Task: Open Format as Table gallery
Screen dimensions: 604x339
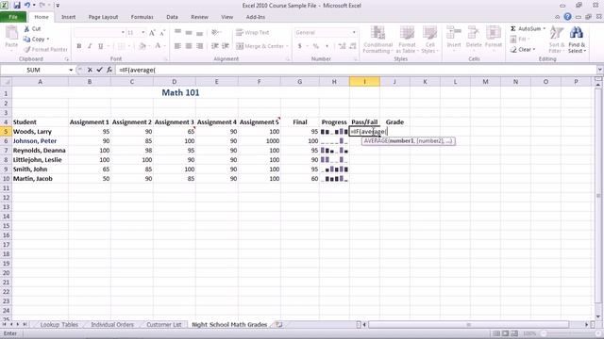Action: tap(407, 40)
